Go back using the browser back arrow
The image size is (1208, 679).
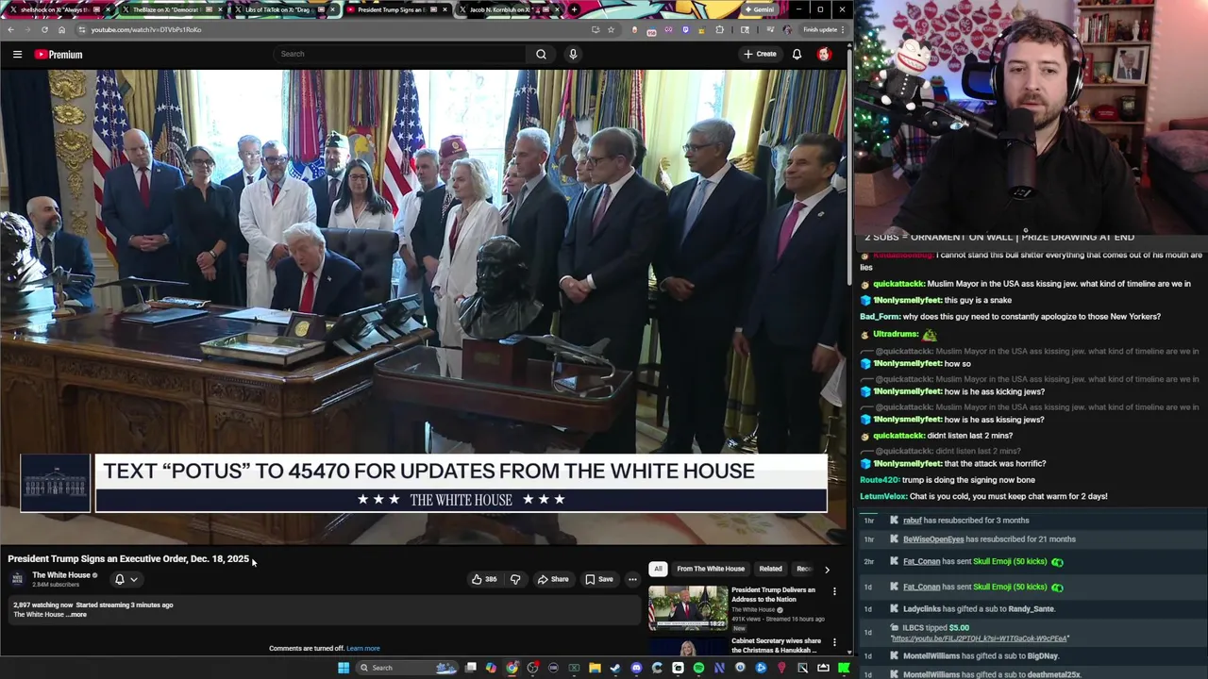coord(10,29)
